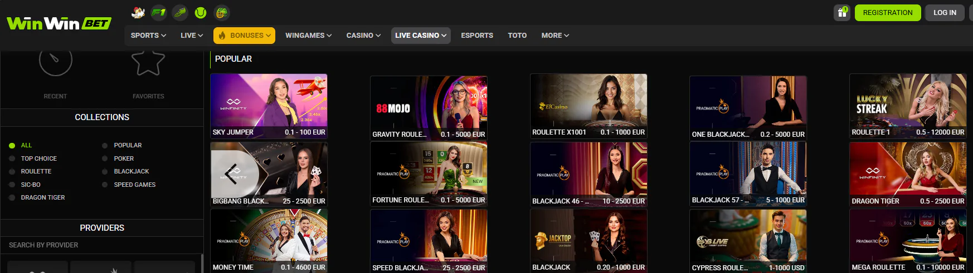Open the Cypress Roulette game
This screenshot has height=273, width=973.
pos(748,241)
